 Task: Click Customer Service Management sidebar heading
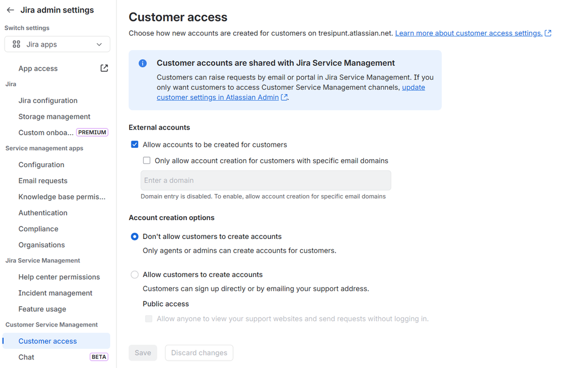[x=51, y=325]
